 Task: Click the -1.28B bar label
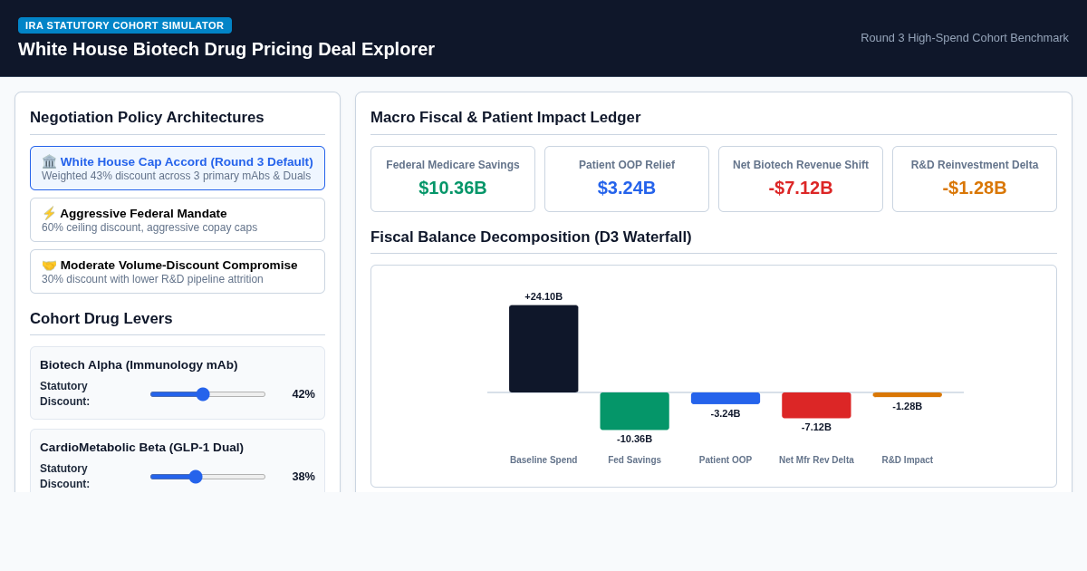pos(908,406)
